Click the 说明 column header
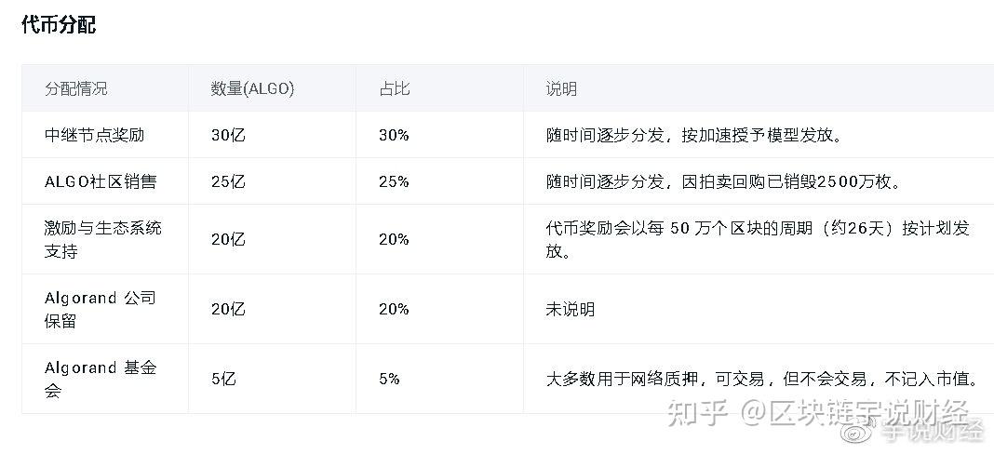The image size is (994, 454). pyautogui.click(x=561, y=88)
